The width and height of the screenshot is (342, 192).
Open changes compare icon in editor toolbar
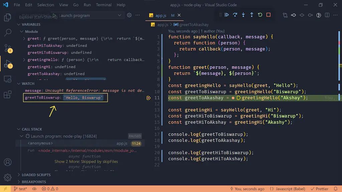(x=285, y=15)
